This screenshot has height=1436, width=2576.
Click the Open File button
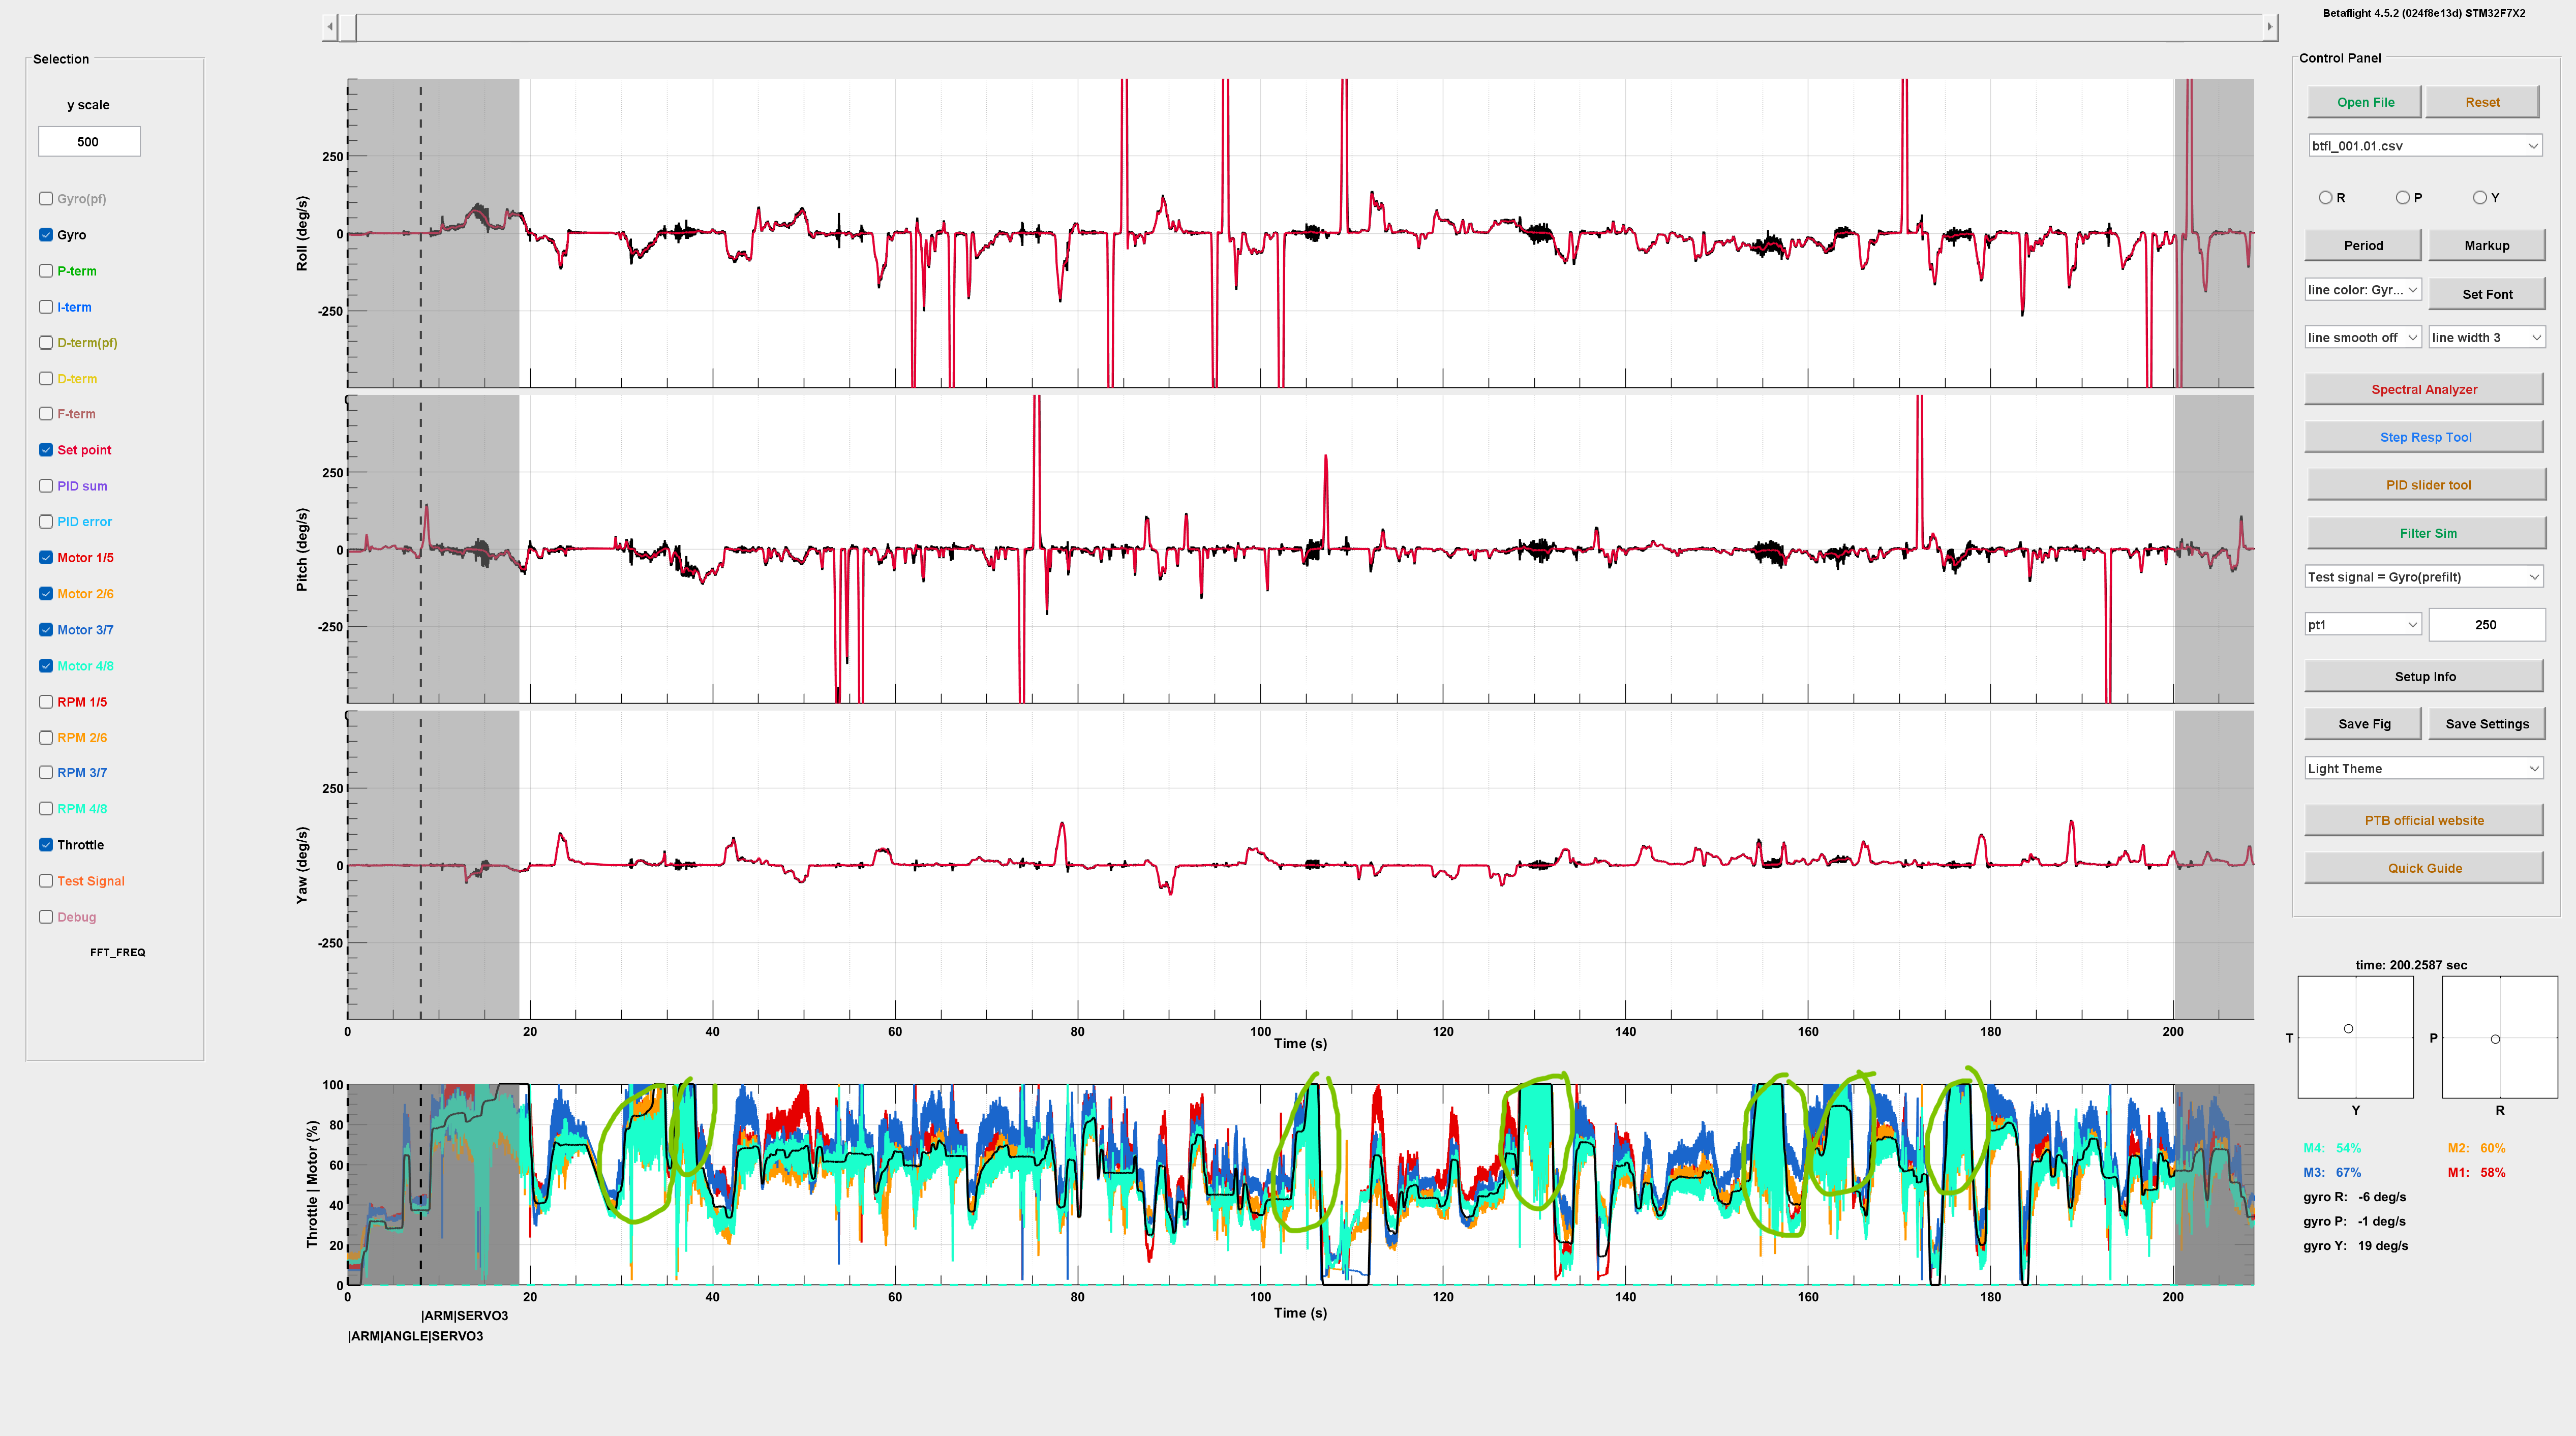coord(2364,102)
